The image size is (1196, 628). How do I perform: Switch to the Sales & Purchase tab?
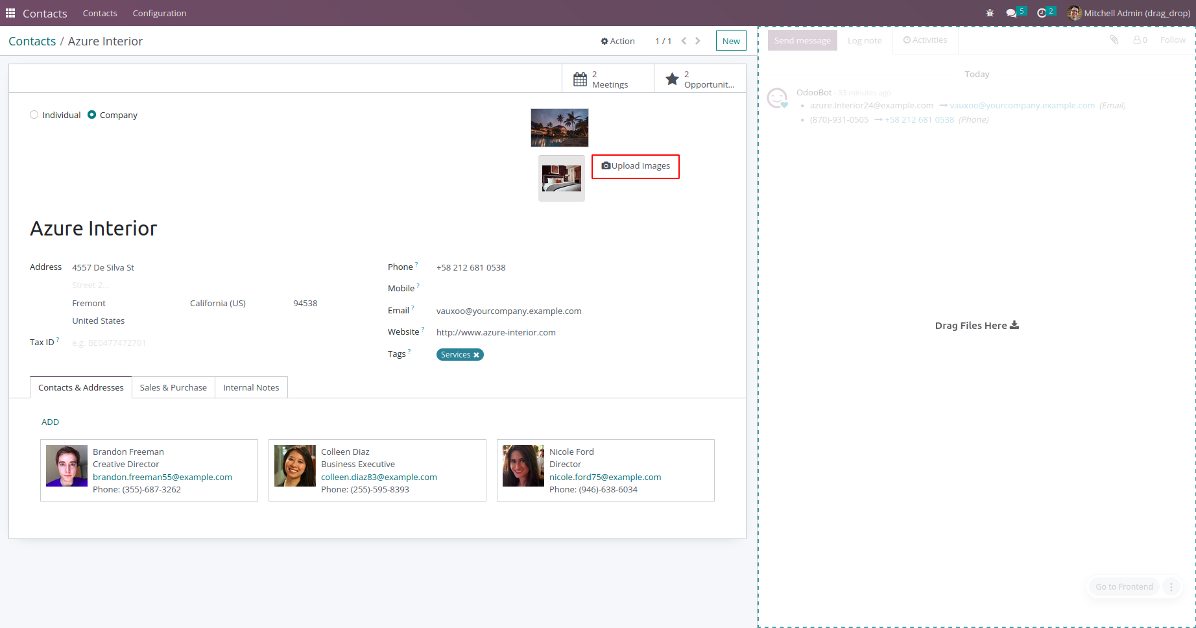point(173,387)
